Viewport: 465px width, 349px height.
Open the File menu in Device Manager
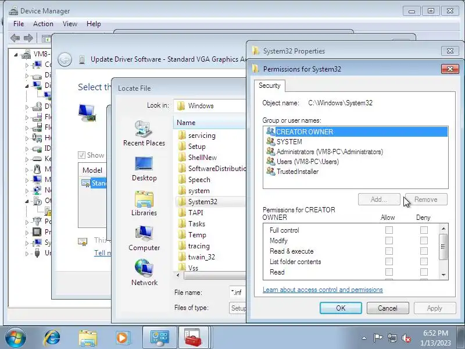tap(19, 24)
